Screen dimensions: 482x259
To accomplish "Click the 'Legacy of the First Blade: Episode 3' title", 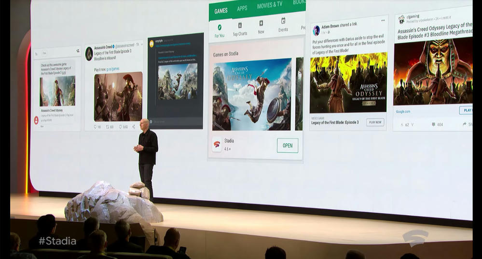I will click(x=335, y=123).
